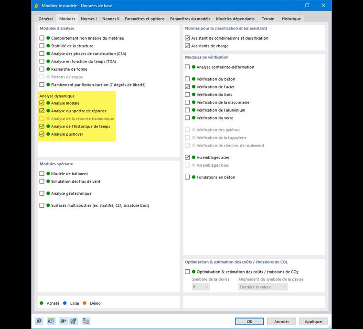Uncheck the Analyse modale checkbox
The image size is (363, 329).
tap(42, 103)
